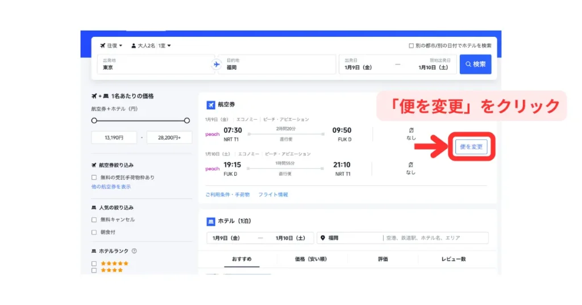Viewport: 582px width, 305px height.
Task: Click the right handle of the price slider
Action: tap(186, 120)
